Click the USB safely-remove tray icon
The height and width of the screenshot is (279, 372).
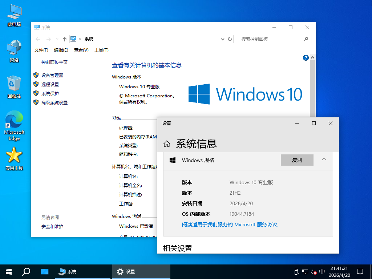[296, 272]
